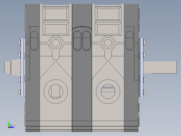Pick the topmost bolt on the left flange
The image size is (181, 136).
[19, 42]
